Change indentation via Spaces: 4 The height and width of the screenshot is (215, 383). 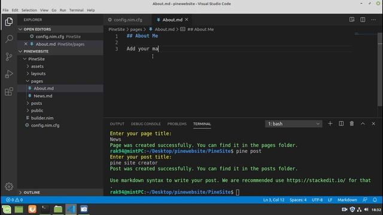(x=298, y=199)
